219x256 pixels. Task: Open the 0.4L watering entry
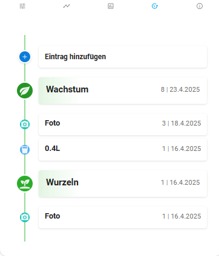coord(123,150)
